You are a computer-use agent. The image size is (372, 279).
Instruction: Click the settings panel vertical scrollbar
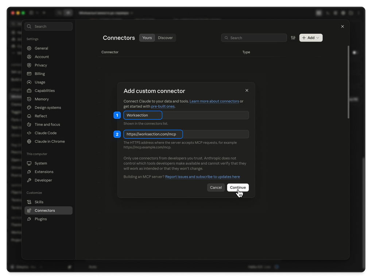click(x=348, y=82)
